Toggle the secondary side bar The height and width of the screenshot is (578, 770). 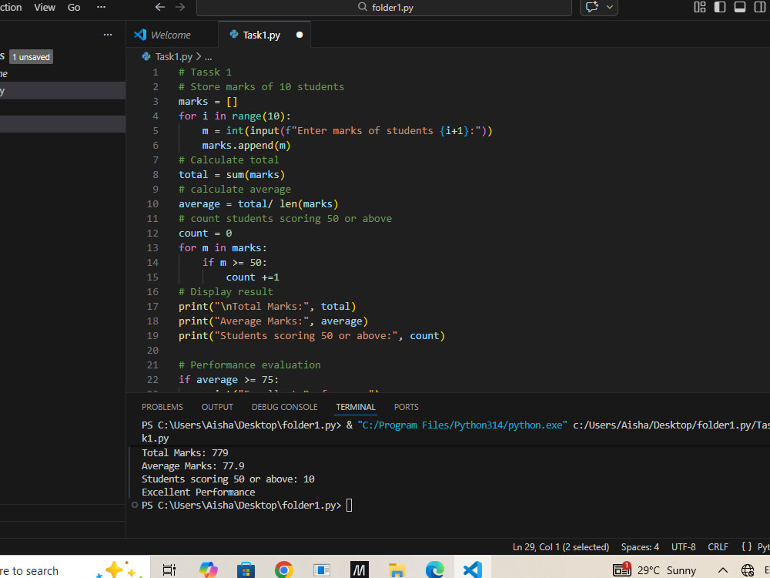click(x=760, y=7)
